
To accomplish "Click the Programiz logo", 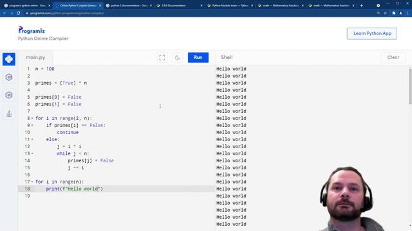I will point(32,30).
